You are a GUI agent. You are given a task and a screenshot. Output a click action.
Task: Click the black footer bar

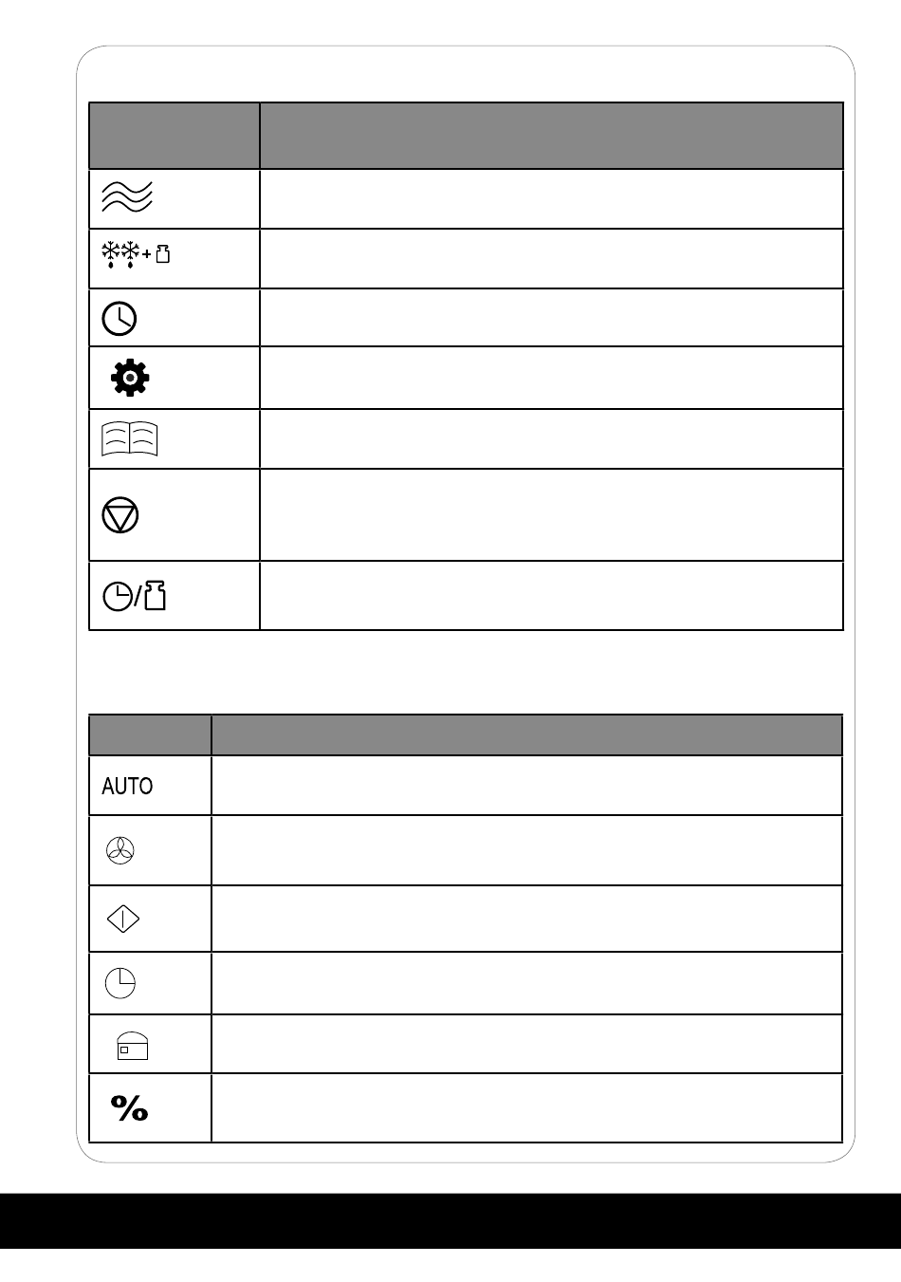pos(450,1221)
